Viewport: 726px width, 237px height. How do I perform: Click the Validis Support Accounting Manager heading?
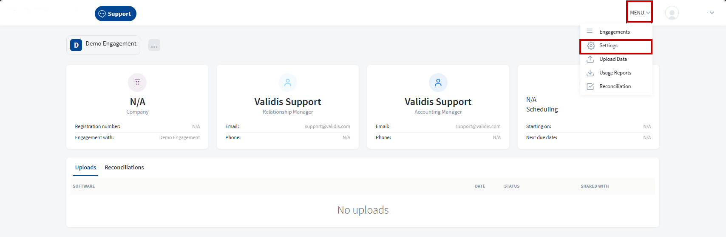pos(438,102)
